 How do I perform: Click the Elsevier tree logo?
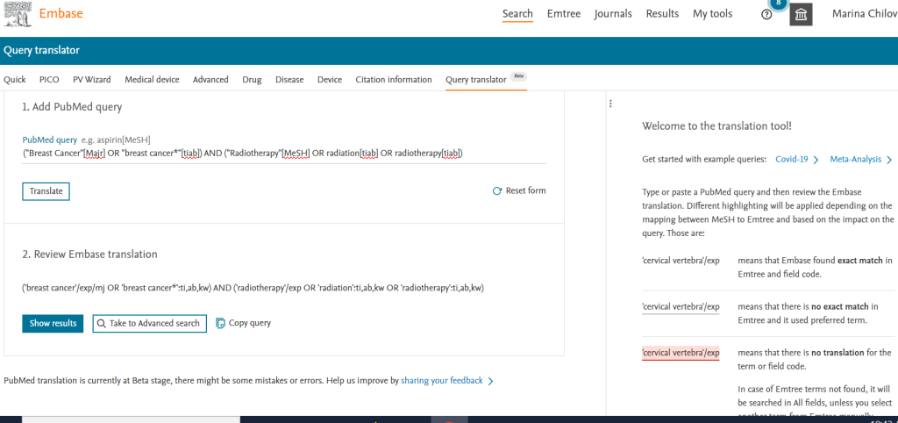click(18, 14)
